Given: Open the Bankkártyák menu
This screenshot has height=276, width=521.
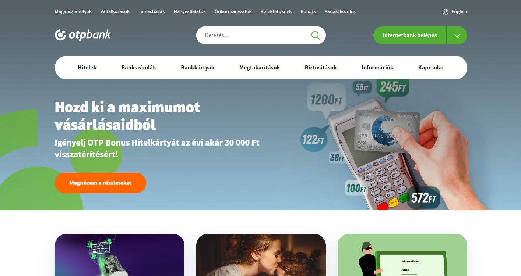Looking at the screenshot, I should click(x=198, y=68).
